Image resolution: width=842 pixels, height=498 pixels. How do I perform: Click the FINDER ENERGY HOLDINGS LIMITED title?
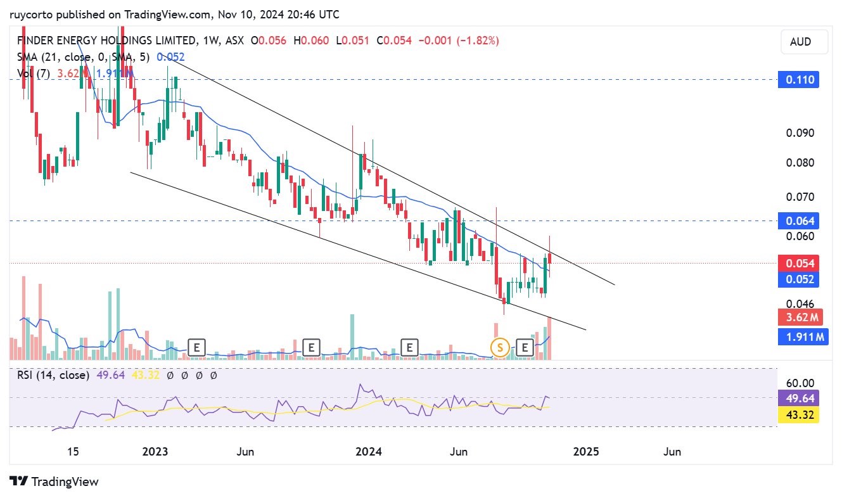click(x=108, y=41)
